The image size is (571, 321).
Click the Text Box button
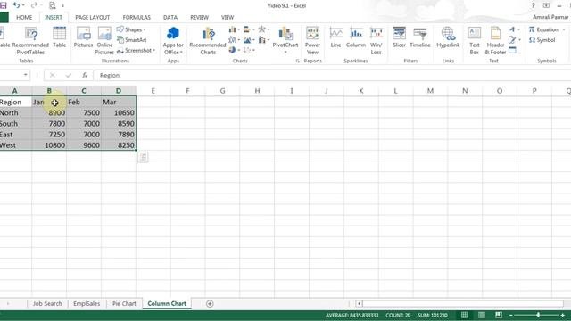tap(474, 41)
